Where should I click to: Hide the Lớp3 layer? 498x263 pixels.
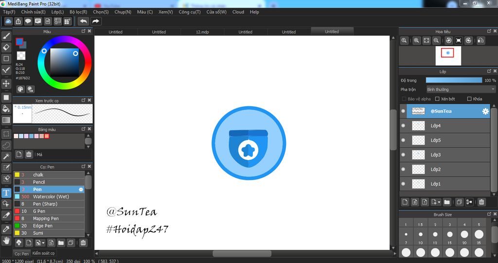pos(403,155)
